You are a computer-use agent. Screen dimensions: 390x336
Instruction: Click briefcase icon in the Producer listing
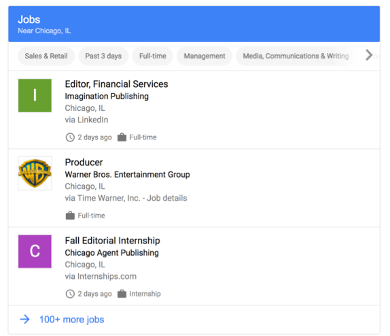(70, 216)
